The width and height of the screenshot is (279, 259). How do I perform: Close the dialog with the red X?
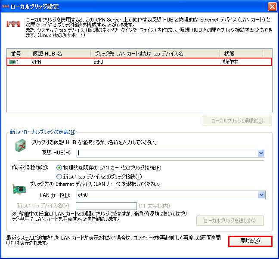point(272,7)
